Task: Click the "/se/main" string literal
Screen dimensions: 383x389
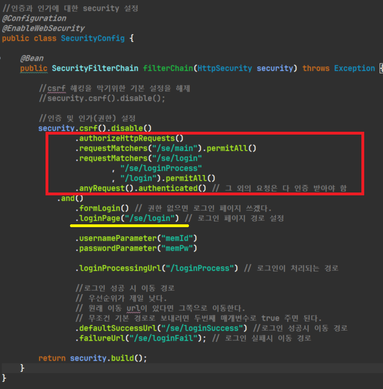Action: tap(175, 148)
